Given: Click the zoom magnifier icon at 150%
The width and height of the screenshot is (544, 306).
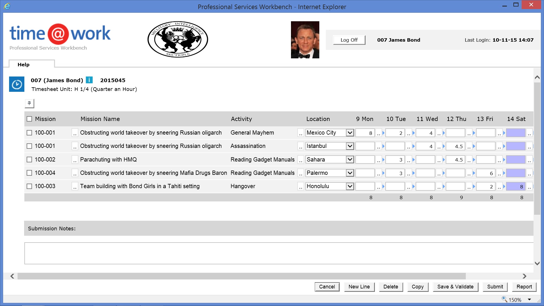Looking at the screenshot, I should [x=504, y=299].
